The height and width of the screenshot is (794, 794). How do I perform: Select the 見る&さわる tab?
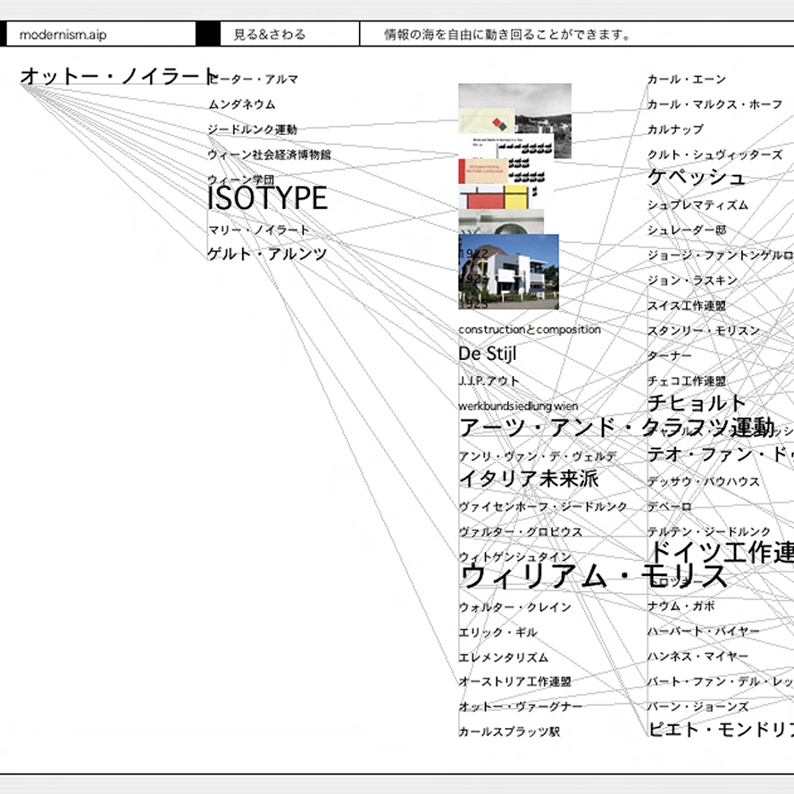pyautogui.click(x=270, y=35)
